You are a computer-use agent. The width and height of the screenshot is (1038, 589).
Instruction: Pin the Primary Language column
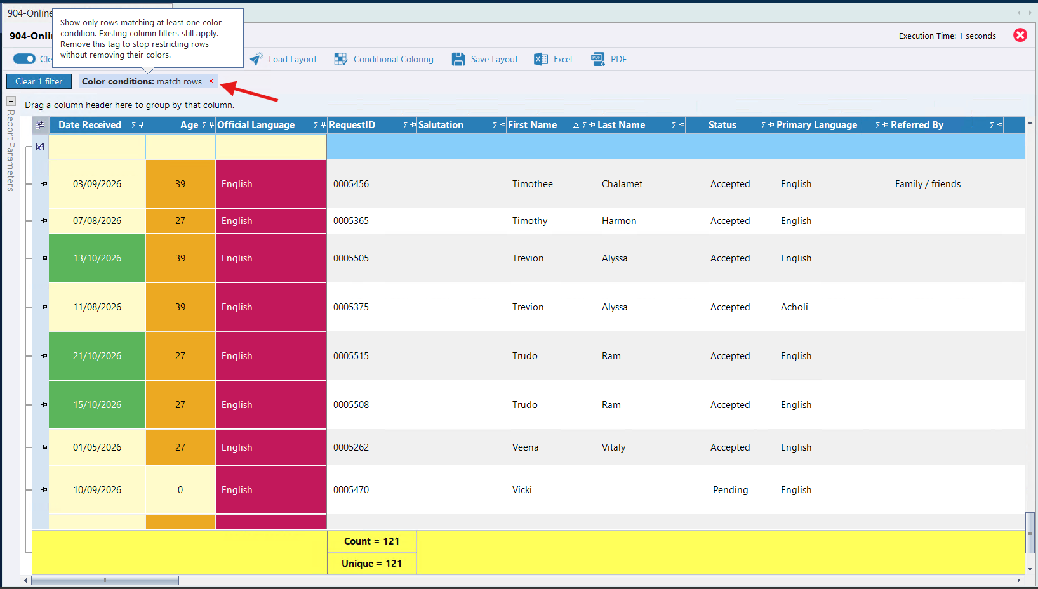coord(886,125)
